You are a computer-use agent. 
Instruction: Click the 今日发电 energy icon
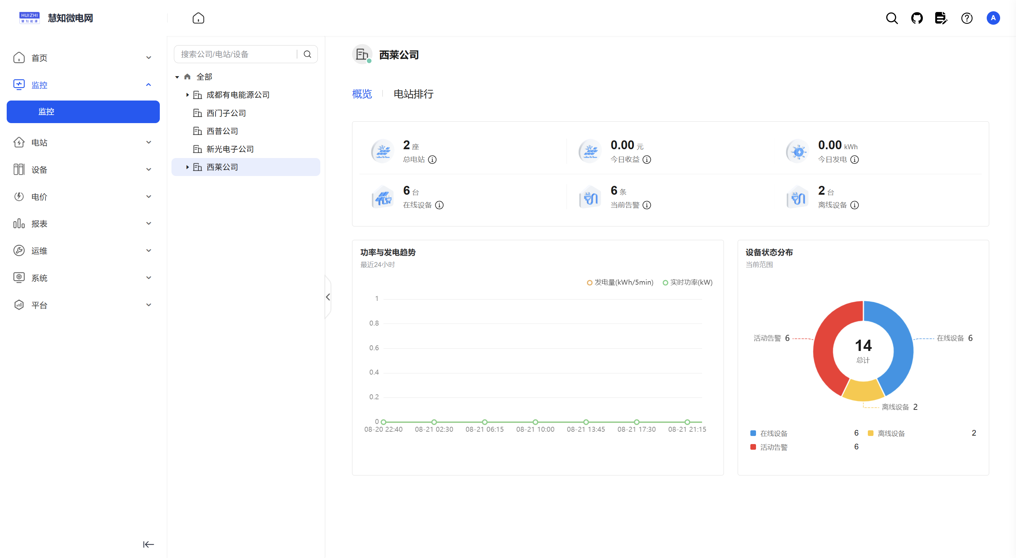click(798, 151)
